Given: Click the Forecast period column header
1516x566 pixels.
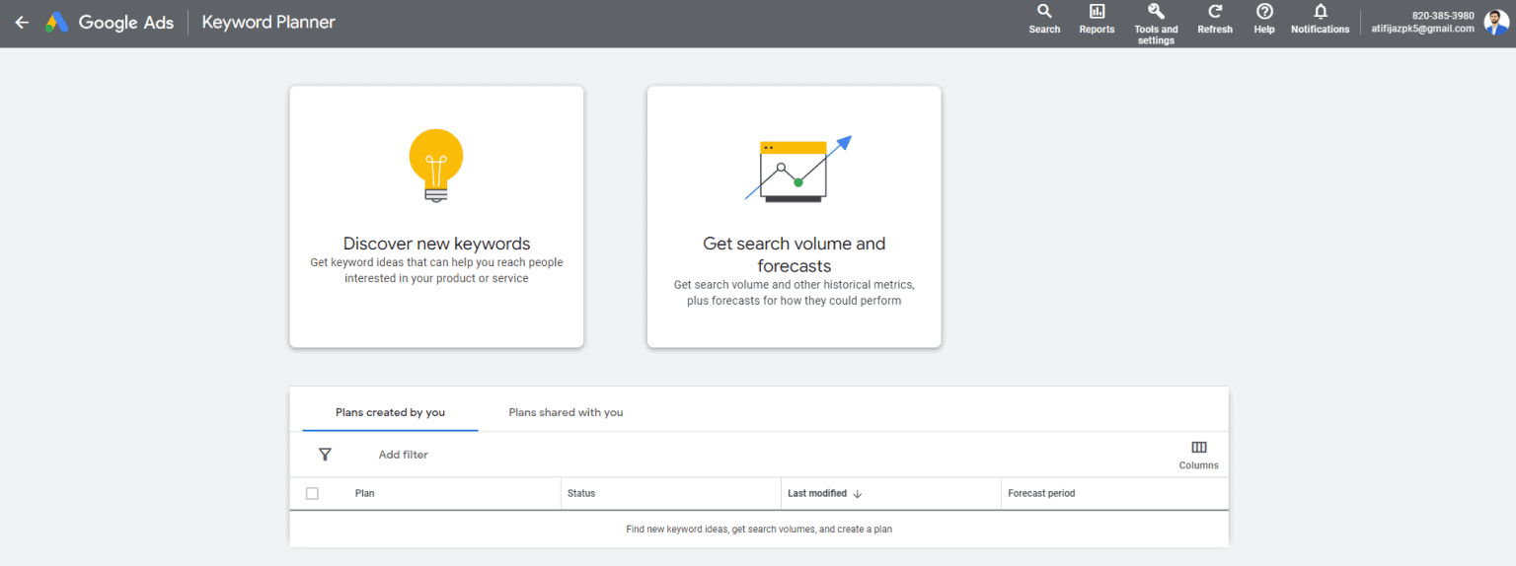Looking at the screenshot, I should pos(1041,493).
